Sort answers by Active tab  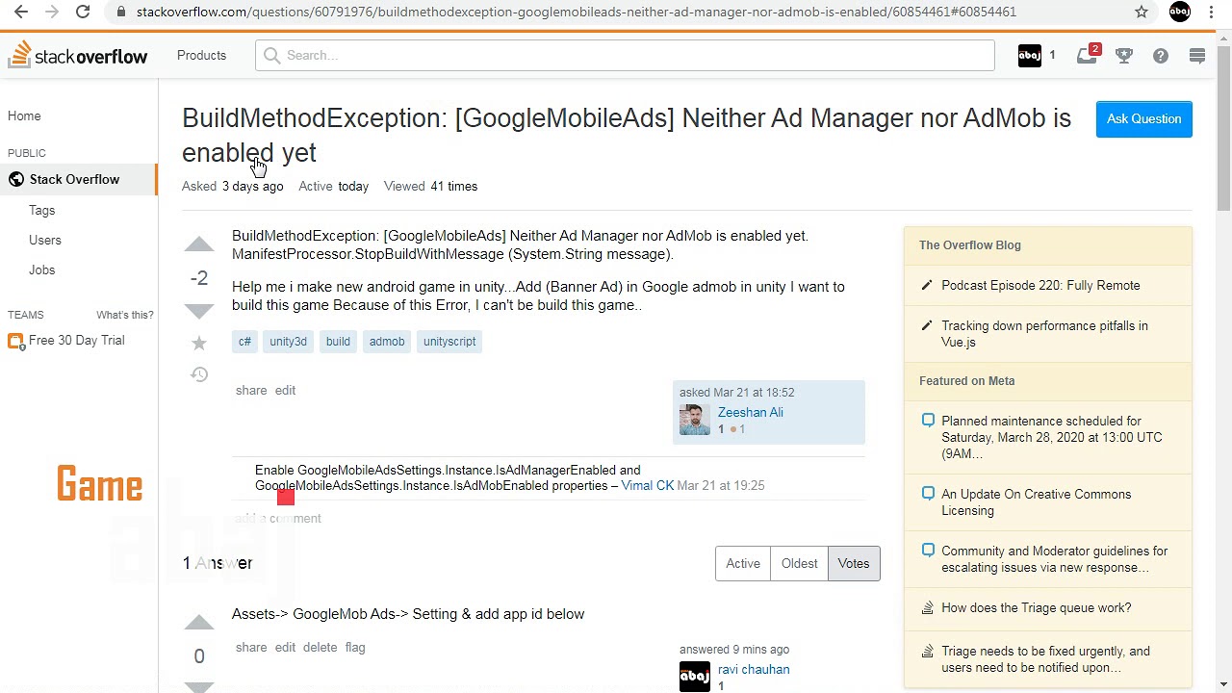[743, 563]
